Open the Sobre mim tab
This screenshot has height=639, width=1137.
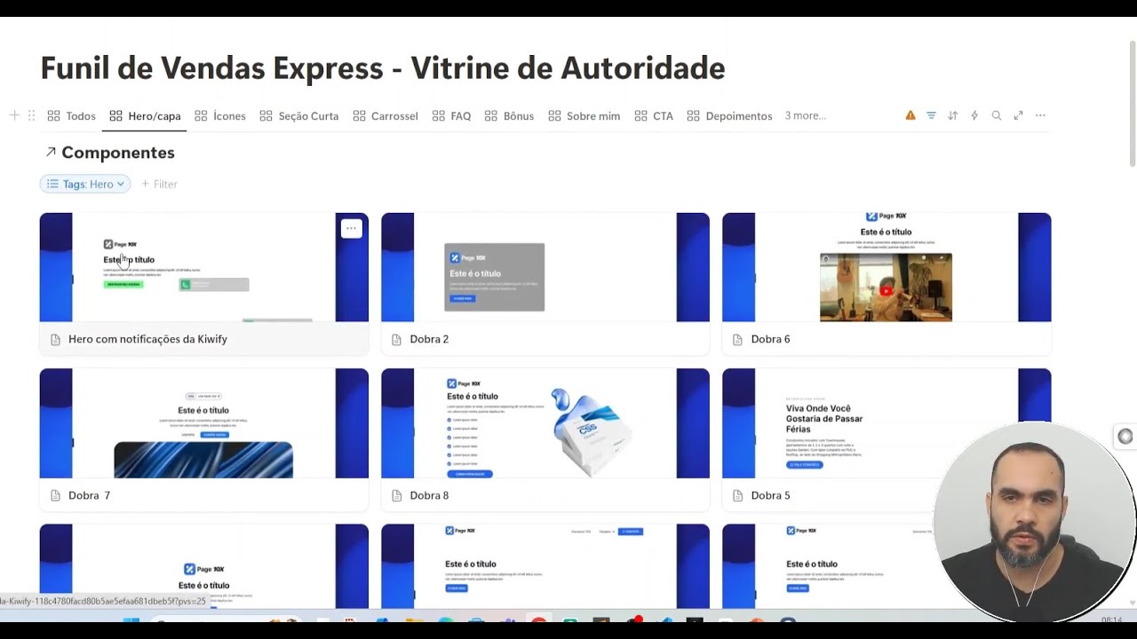tap(584, 116)
